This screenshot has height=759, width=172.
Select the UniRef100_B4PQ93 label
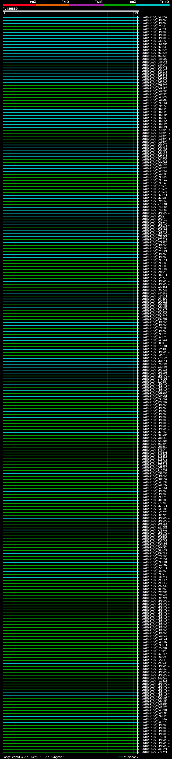point(154,91)
